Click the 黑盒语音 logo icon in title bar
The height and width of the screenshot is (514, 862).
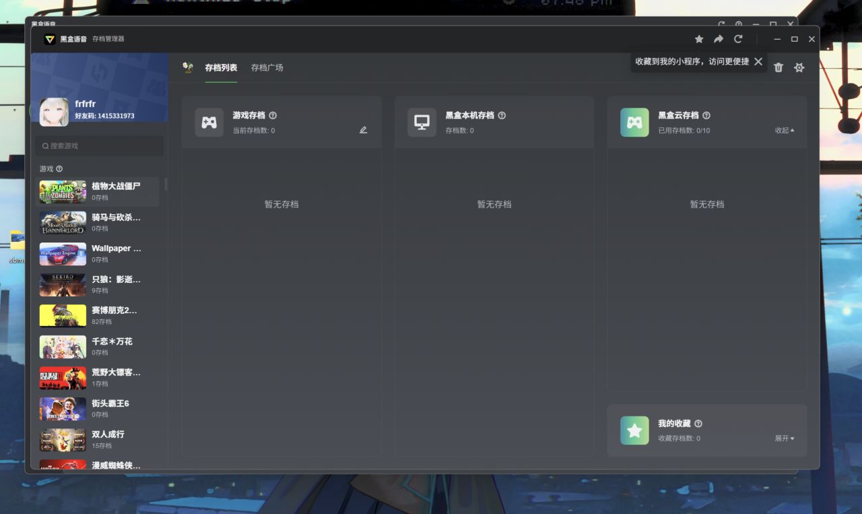50,39
